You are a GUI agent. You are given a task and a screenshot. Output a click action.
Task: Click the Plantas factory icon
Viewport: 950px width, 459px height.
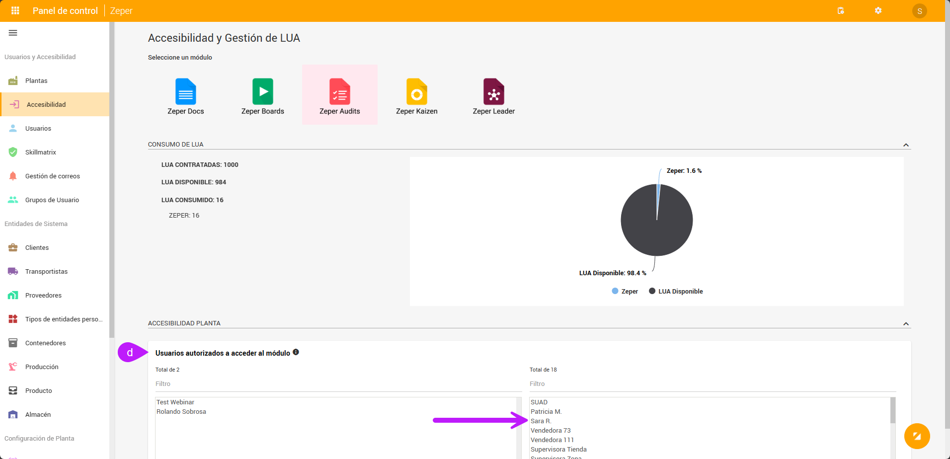(x=13, y=80)
